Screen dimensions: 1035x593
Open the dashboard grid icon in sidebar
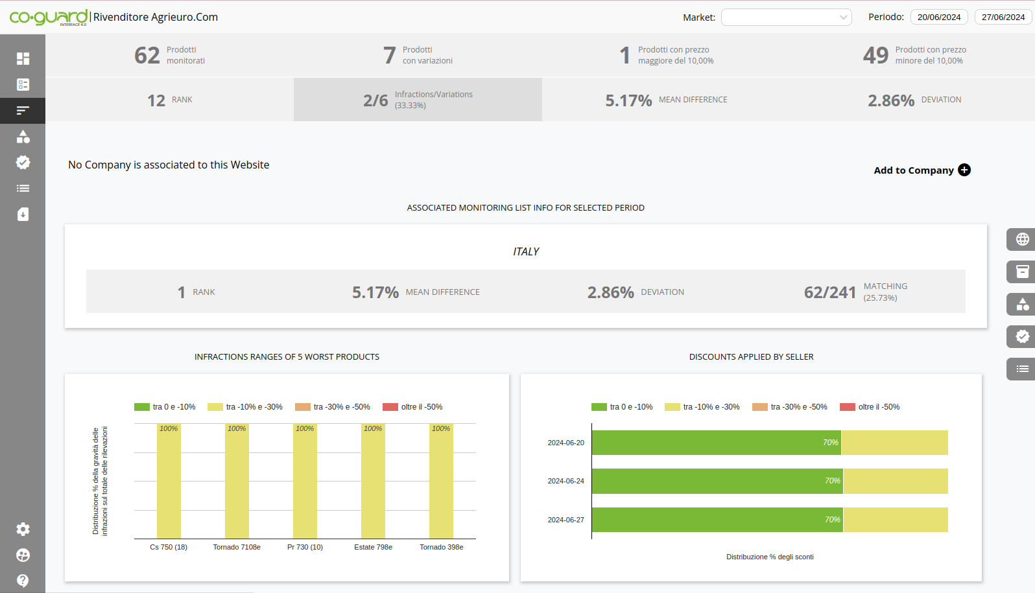point(23,58)
